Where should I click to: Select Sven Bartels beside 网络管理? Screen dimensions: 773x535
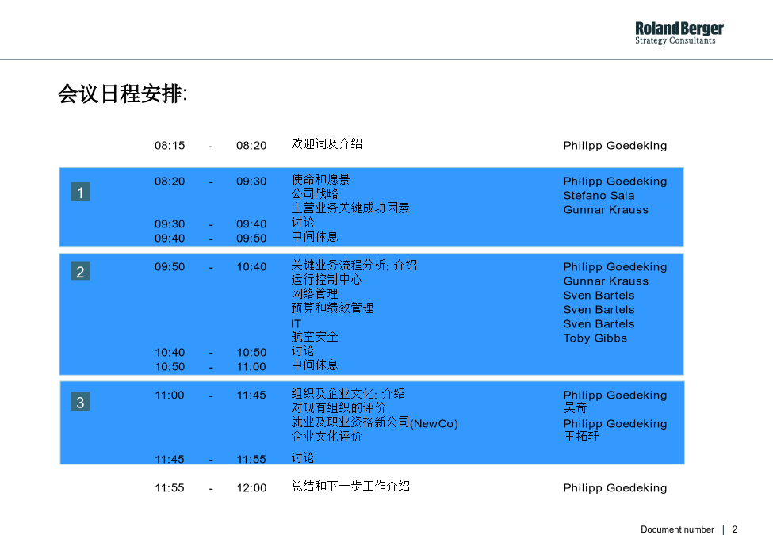coord(599,296)
